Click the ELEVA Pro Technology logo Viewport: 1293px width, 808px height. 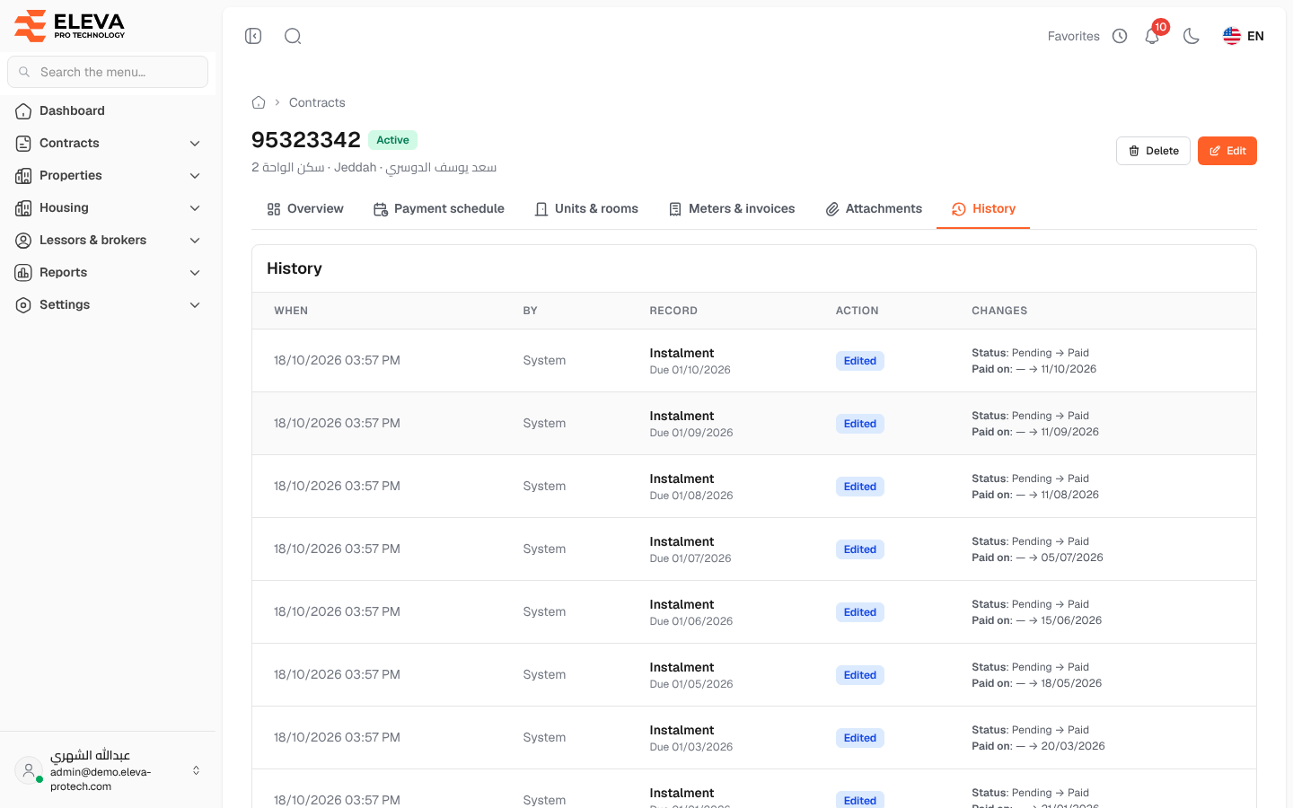point(70,26)
